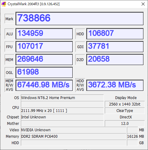Click display resolution 2560 x 1440 32bit
This screenshot has height=150, width=148.
coord(125,104)
